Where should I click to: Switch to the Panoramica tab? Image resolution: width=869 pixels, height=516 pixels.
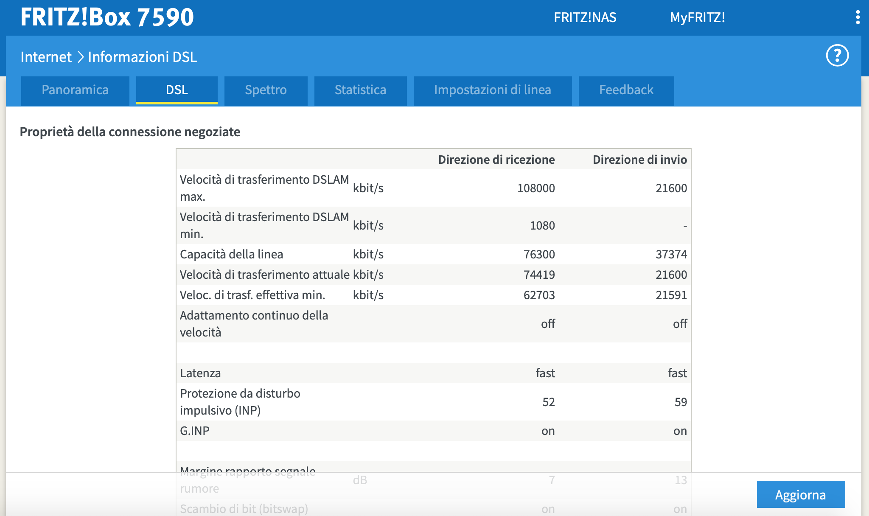[75, 90]
